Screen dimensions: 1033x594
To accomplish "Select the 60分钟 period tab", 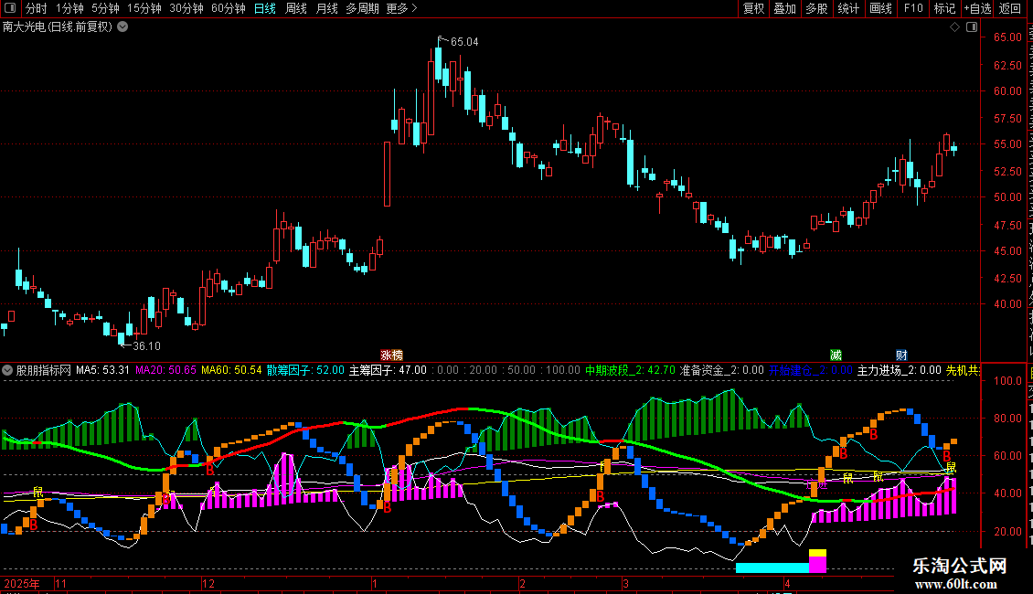I will [x=228, y=8].
